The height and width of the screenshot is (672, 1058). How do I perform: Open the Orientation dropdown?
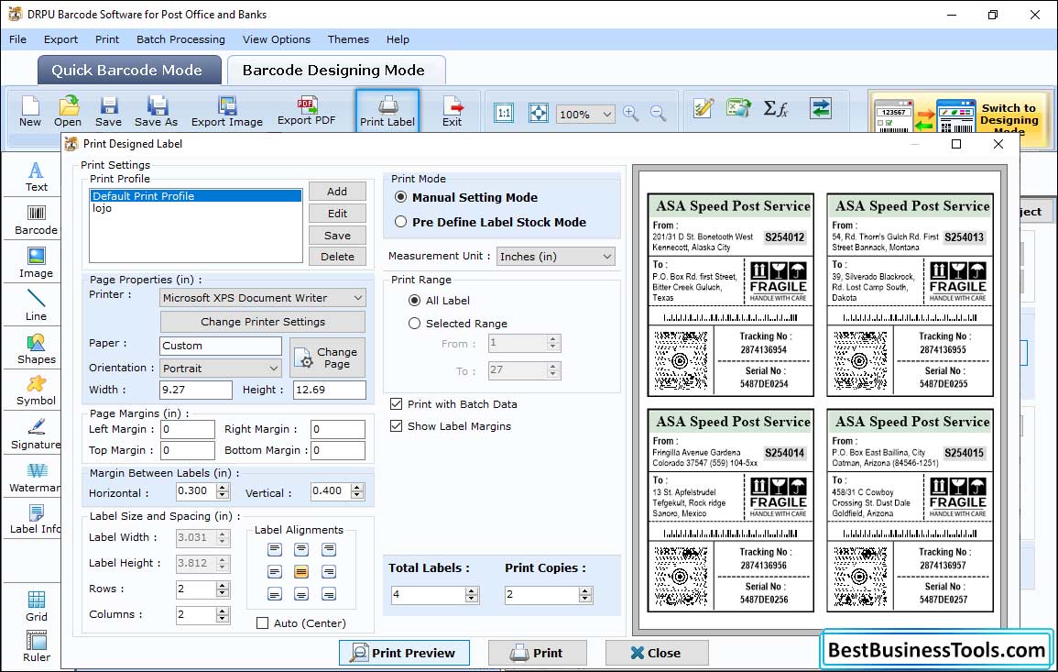click(221, 368)
